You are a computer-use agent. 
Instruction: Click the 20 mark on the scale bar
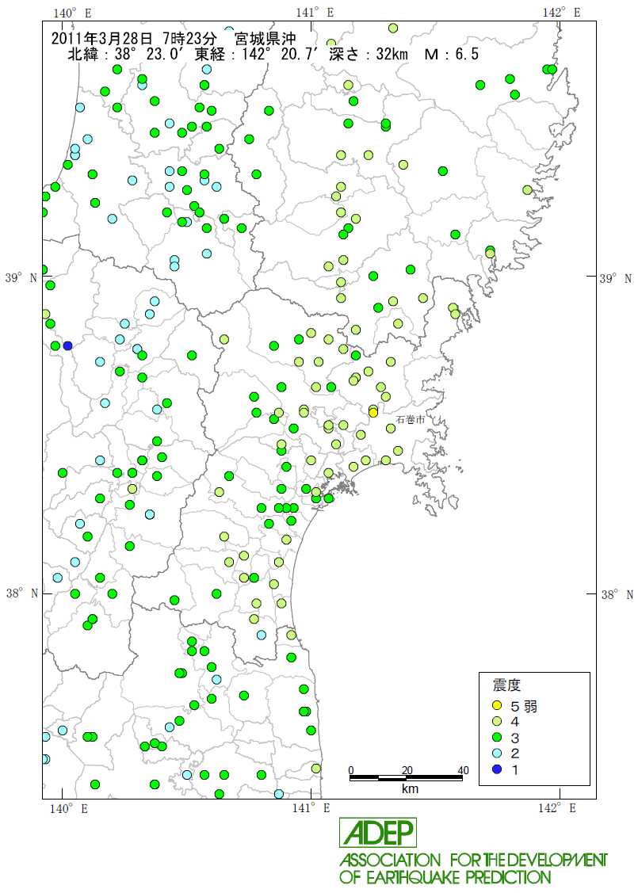(407, 770)
